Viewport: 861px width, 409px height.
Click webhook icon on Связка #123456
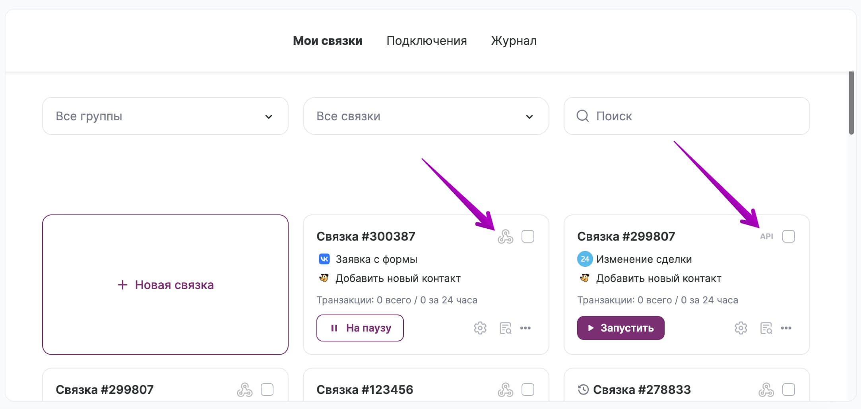tap(505, 390)
